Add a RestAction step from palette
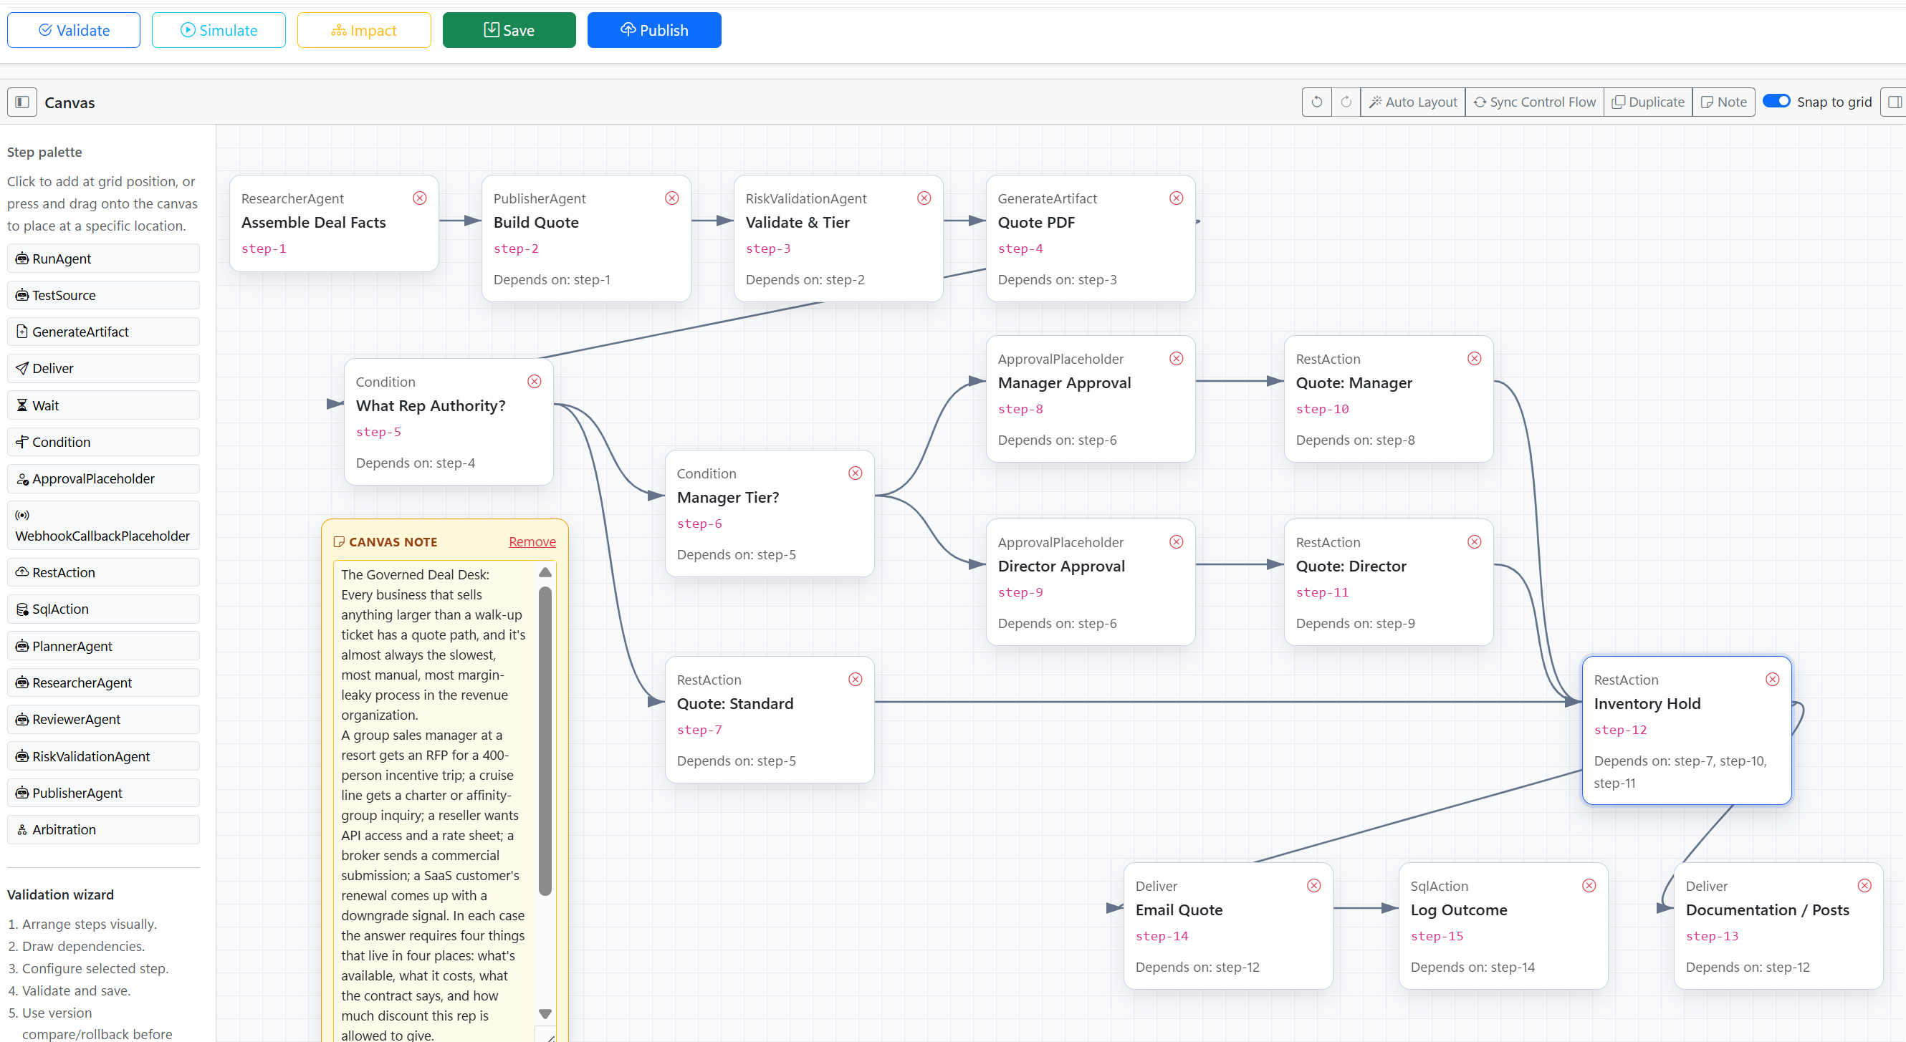 tap(104, 572)
